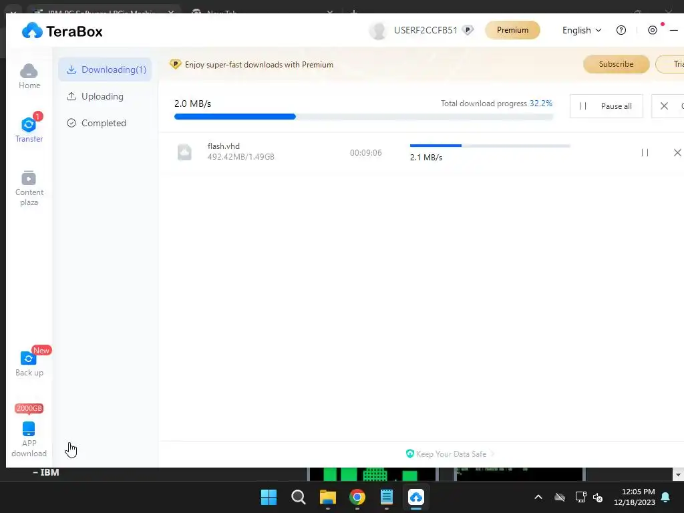684x513 pixels.
Task: Open the Keep Your Data Safe link
Action: (x=451, y=454)
